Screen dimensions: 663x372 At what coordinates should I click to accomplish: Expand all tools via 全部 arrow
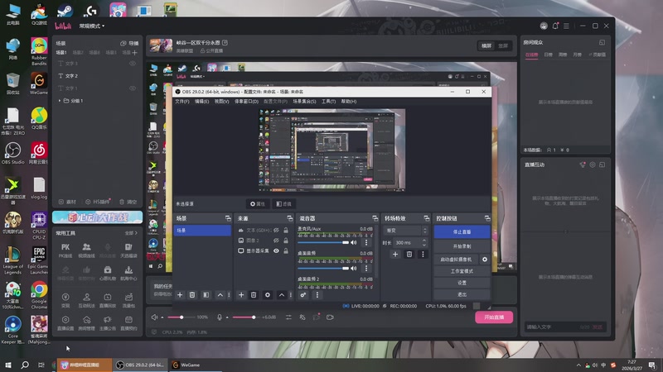(131, 233)
